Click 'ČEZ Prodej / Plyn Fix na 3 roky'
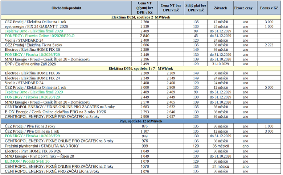Viewport: 283px width, 175px height. [30, 126]
